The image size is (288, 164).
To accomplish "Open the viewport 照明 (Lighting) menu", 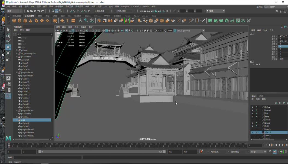I will pos(70,27).
